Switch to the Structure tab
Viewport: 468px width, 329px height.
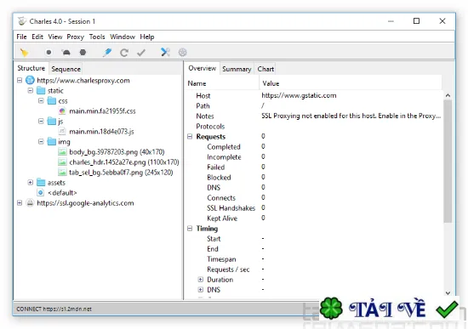(31, 68)
